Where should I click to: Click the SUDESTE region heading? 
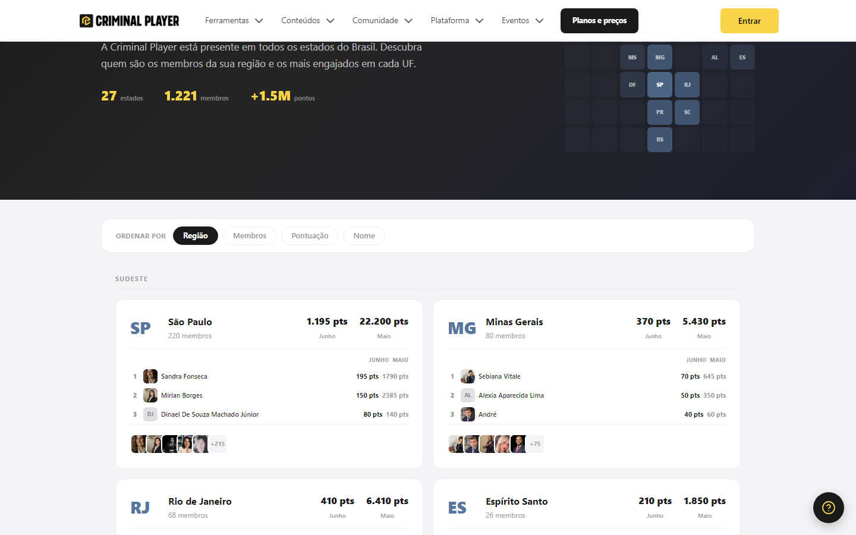[131, 279]
